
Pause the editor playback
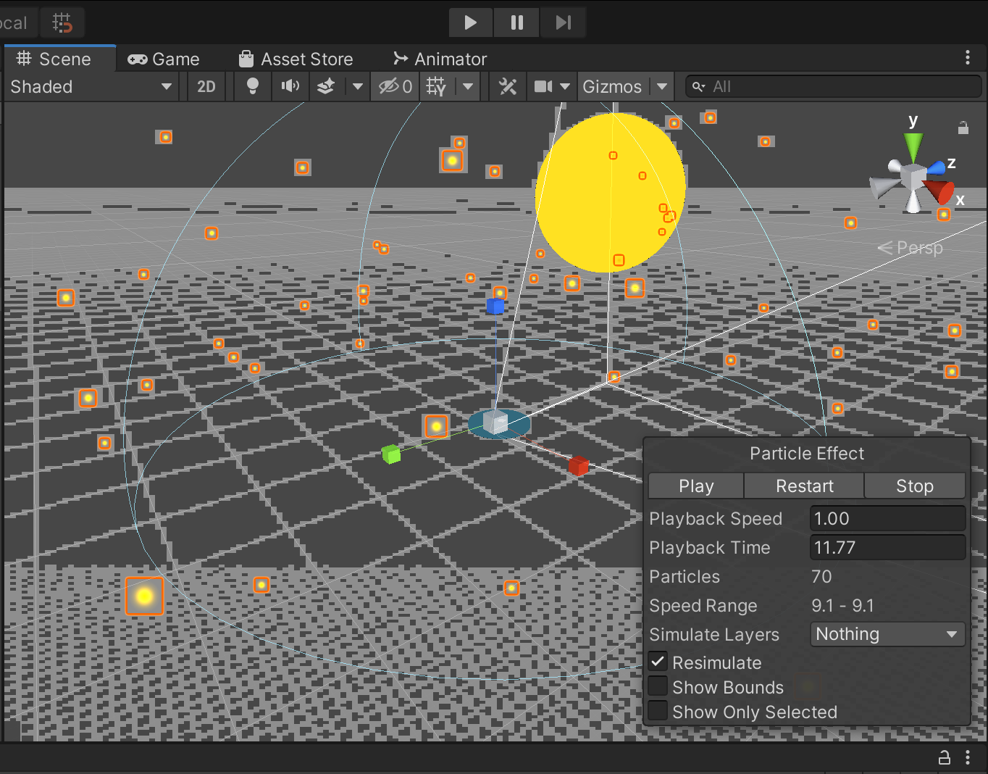(516, 22)
